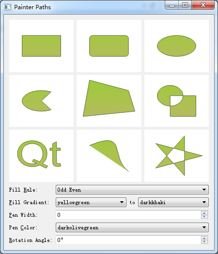Click the star shape preview

tap(176, 155)
